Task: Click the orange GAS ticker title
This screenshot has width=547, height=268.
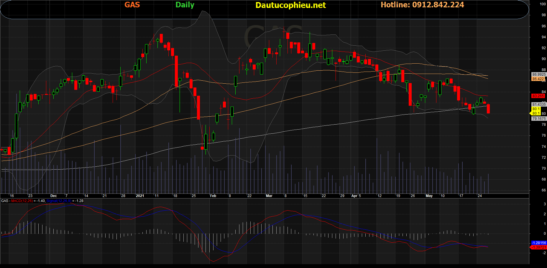Action: 132,5
